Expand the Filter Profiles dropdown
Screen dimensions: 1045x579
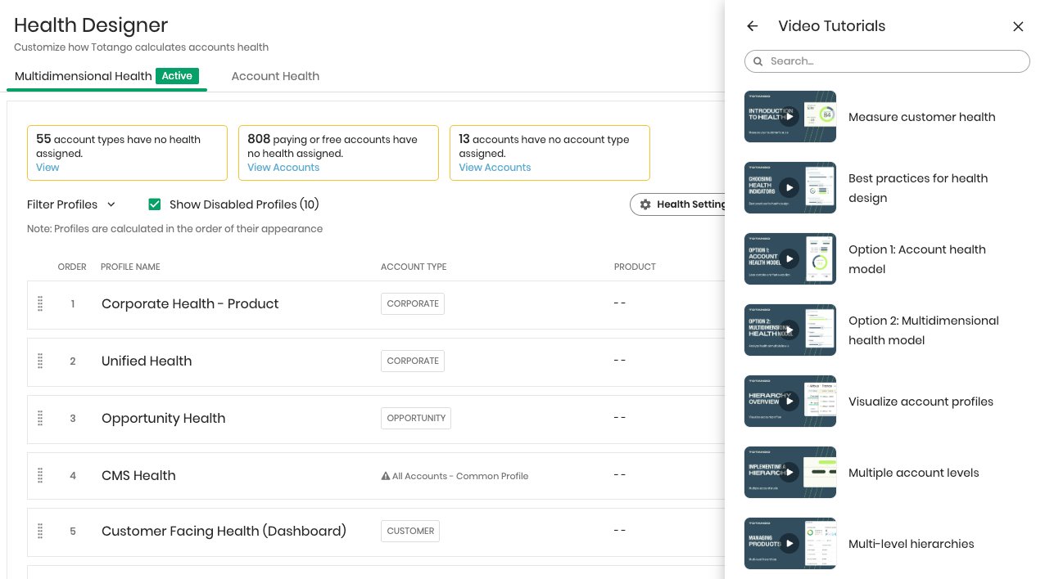[71, 204]
